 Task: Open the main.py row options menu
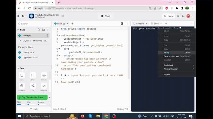(x=48, y=35)
